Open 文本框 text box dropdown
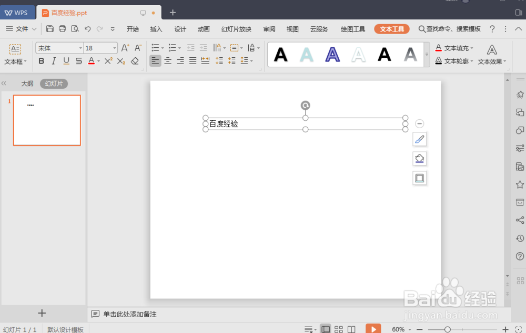The width and height of the screenshot is (526, 333). (15, 61)
